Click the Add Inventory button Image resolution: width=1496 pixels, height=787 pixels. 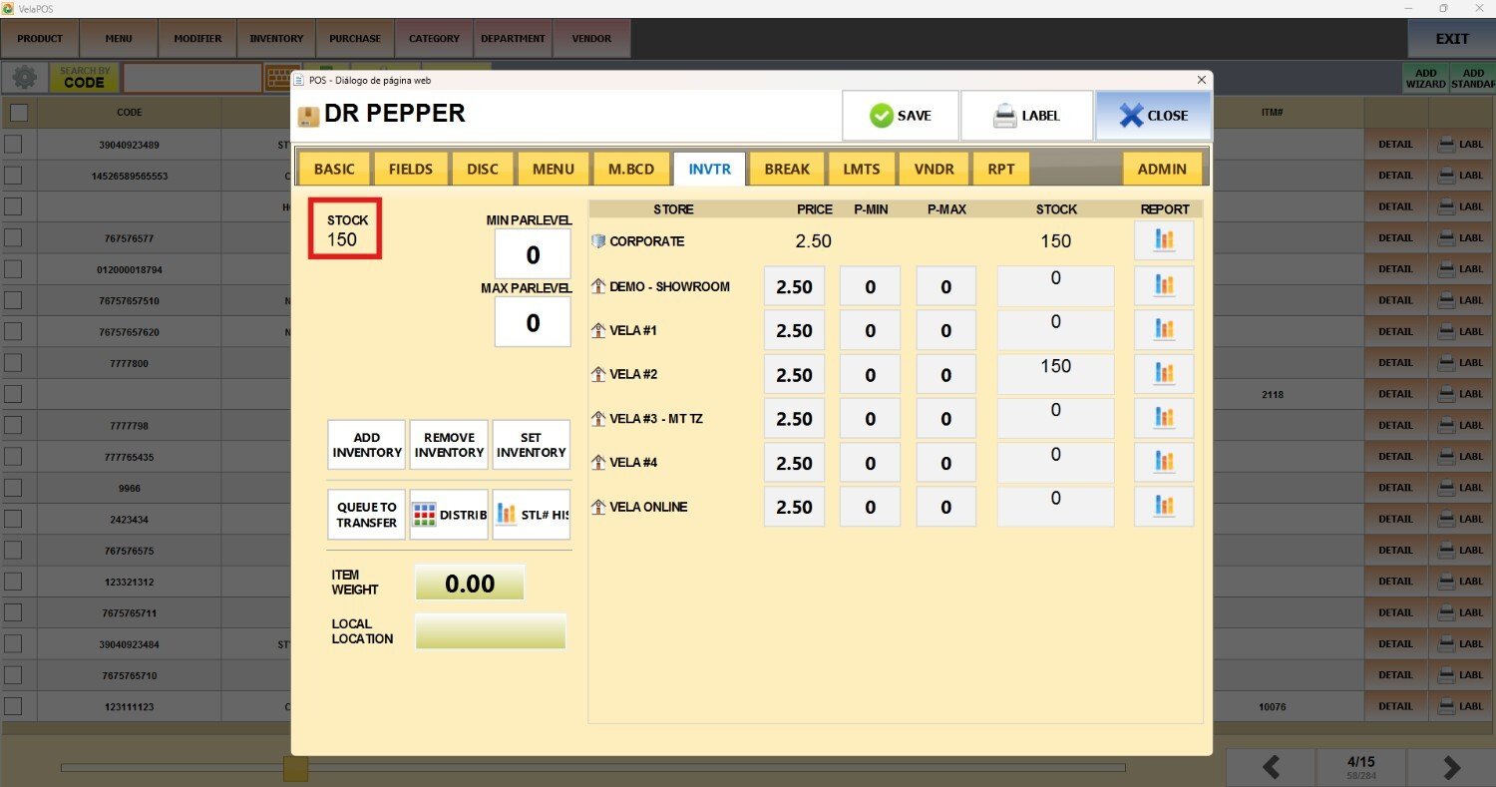[x=366, y=445]
